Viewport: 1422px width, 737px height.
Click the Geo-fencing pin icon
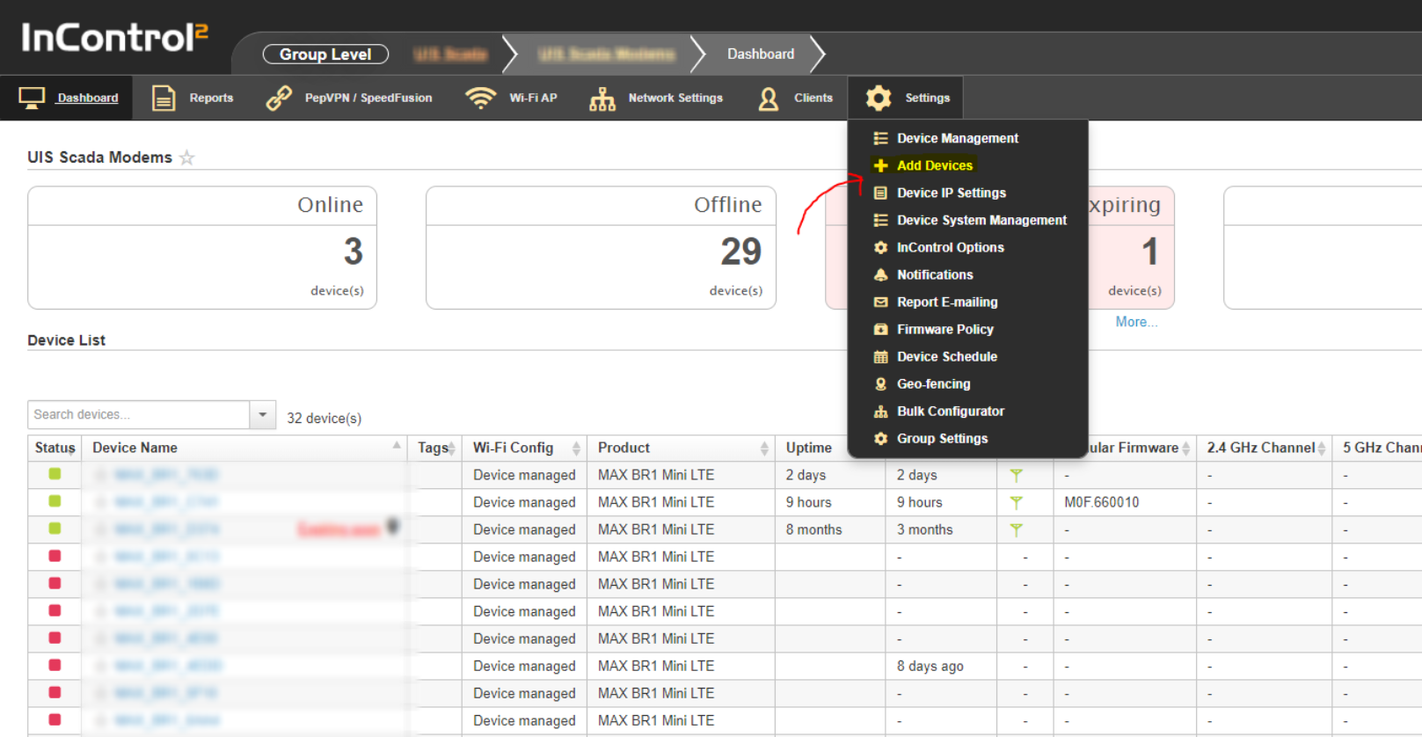[x=880, y=383]
